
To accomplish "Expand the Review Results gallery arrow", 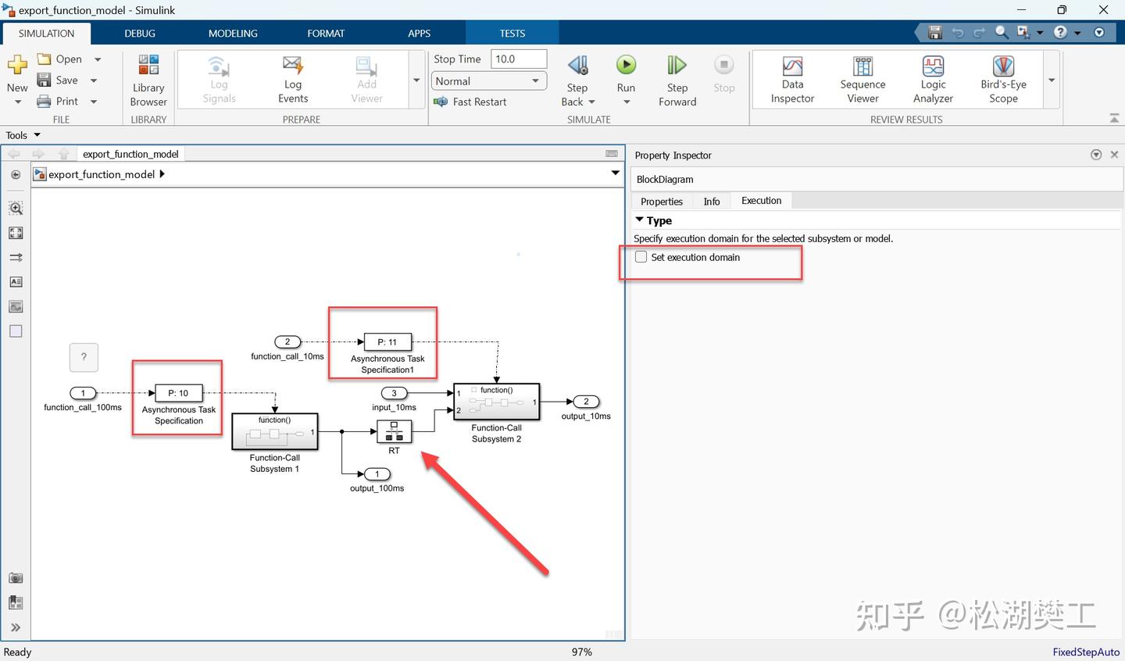I will 1052,80.
